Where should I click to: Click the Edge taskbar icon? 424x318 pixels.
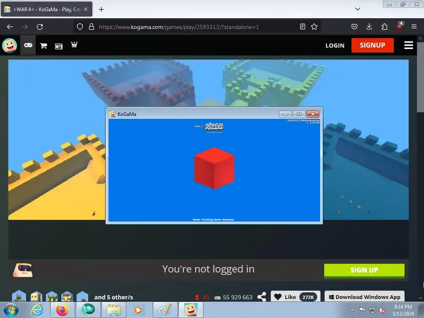(88, 310)
